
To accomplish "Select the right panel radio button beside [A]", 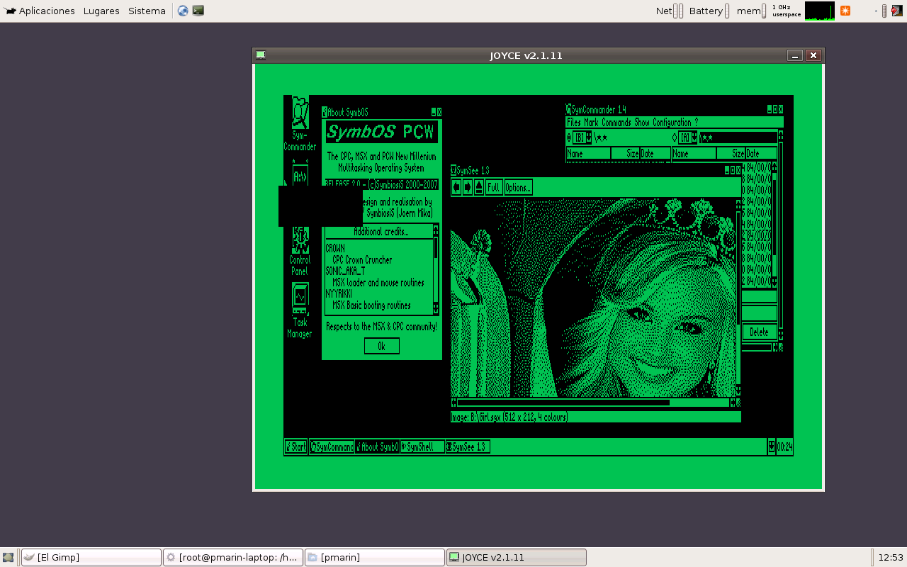I will click(675, 137).
